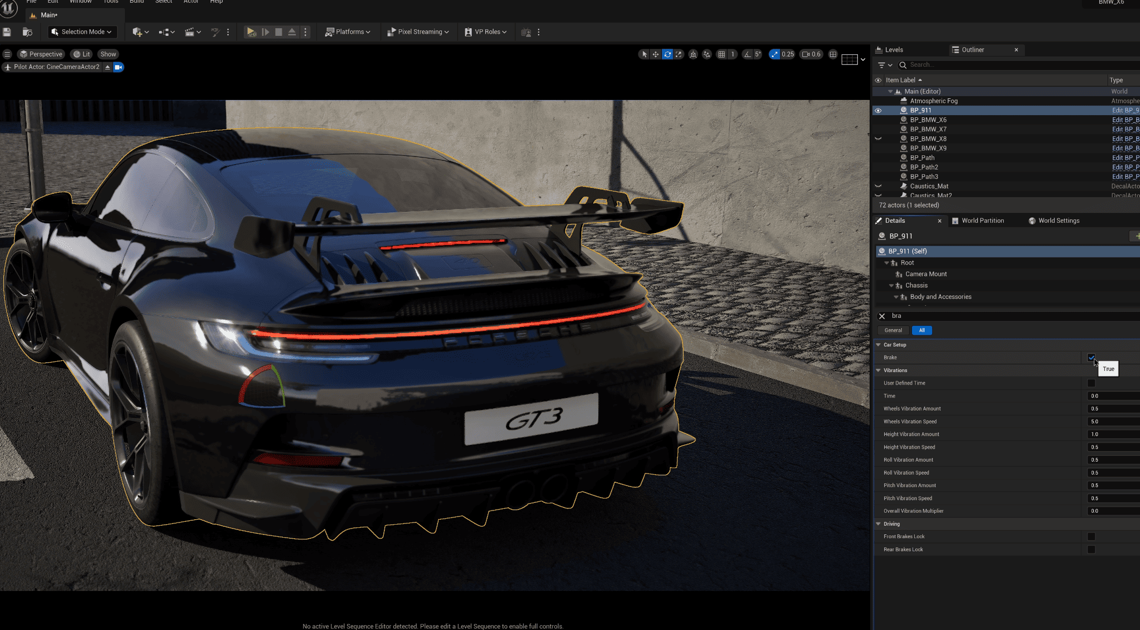Open rotation snap value 5° menu

point(758,54)
